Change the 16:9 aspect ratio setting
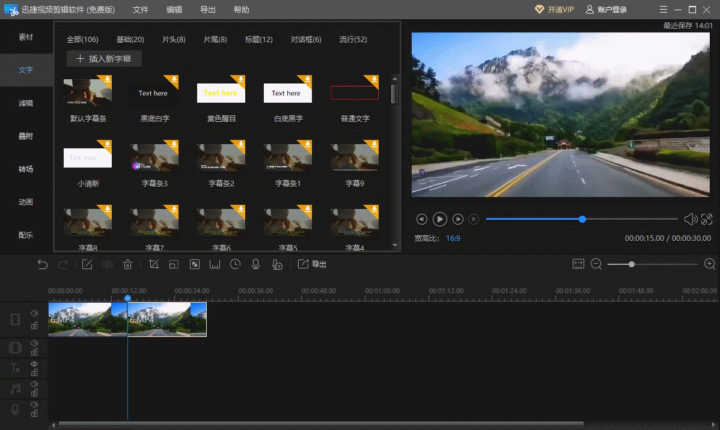The image size is (720, 430). (x=453, y=238)
